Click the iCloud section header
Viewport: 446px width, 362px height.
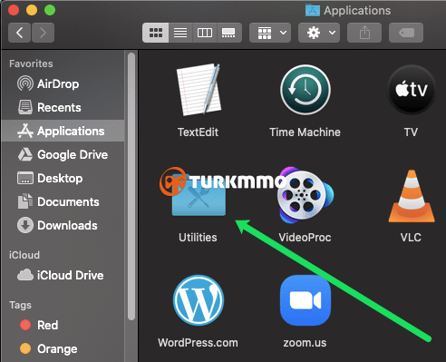pyautogui.click(x=24, y=255)
